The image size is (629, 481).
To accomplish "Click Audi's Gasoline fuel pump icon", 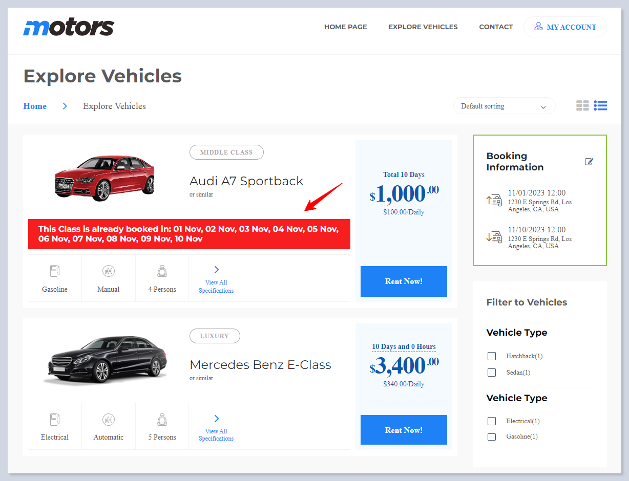I will tap(55, 271).
